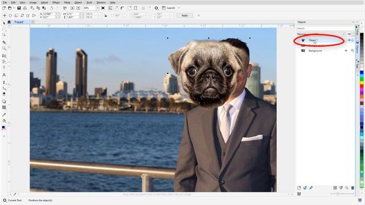Toggle visibility eye of Object 1
This screenshot has height=205, width=365.
click(349, 40)
